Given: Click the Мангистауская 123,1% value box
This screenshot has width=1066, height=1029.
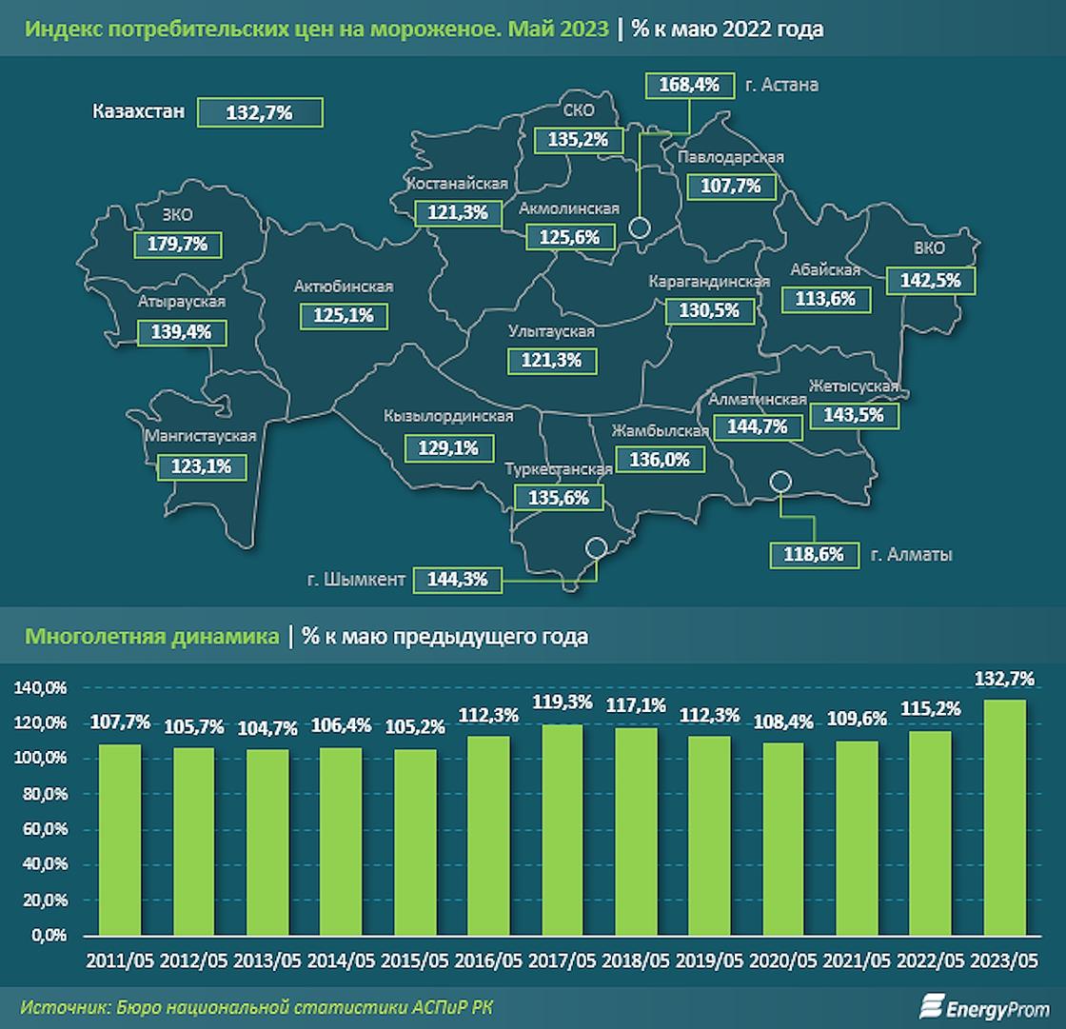Looking at the screenshot, I should click(x=201, y=467).
